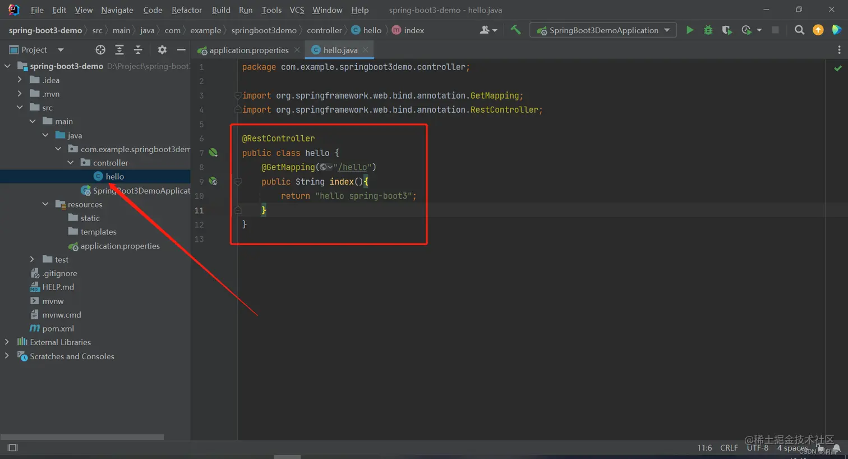This screenshot has width=848, height=459.
Task: Click Project panel horizontal scrollbar
Action: (x=82, y=437)
